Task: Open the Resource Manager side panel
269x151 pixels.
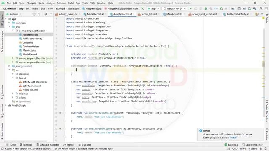Action: point(2,42)
